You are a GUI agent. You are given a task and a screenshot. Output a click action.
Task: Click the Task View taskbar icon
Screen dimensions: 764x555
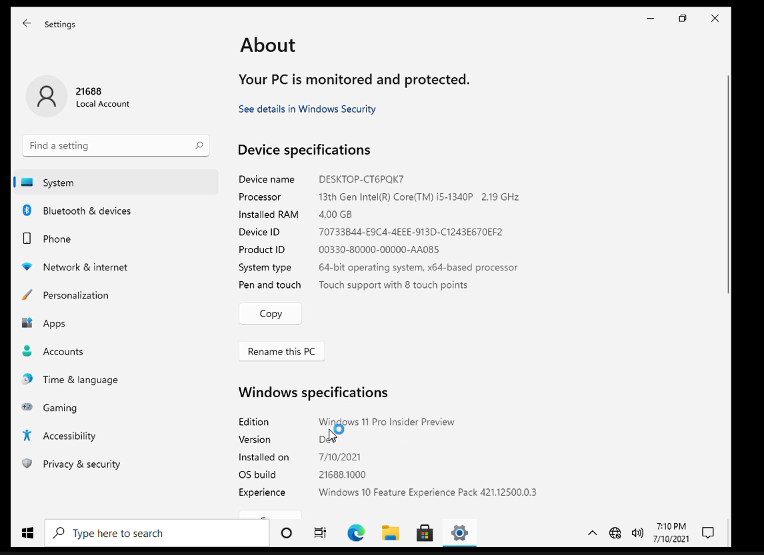click(321, 533)
